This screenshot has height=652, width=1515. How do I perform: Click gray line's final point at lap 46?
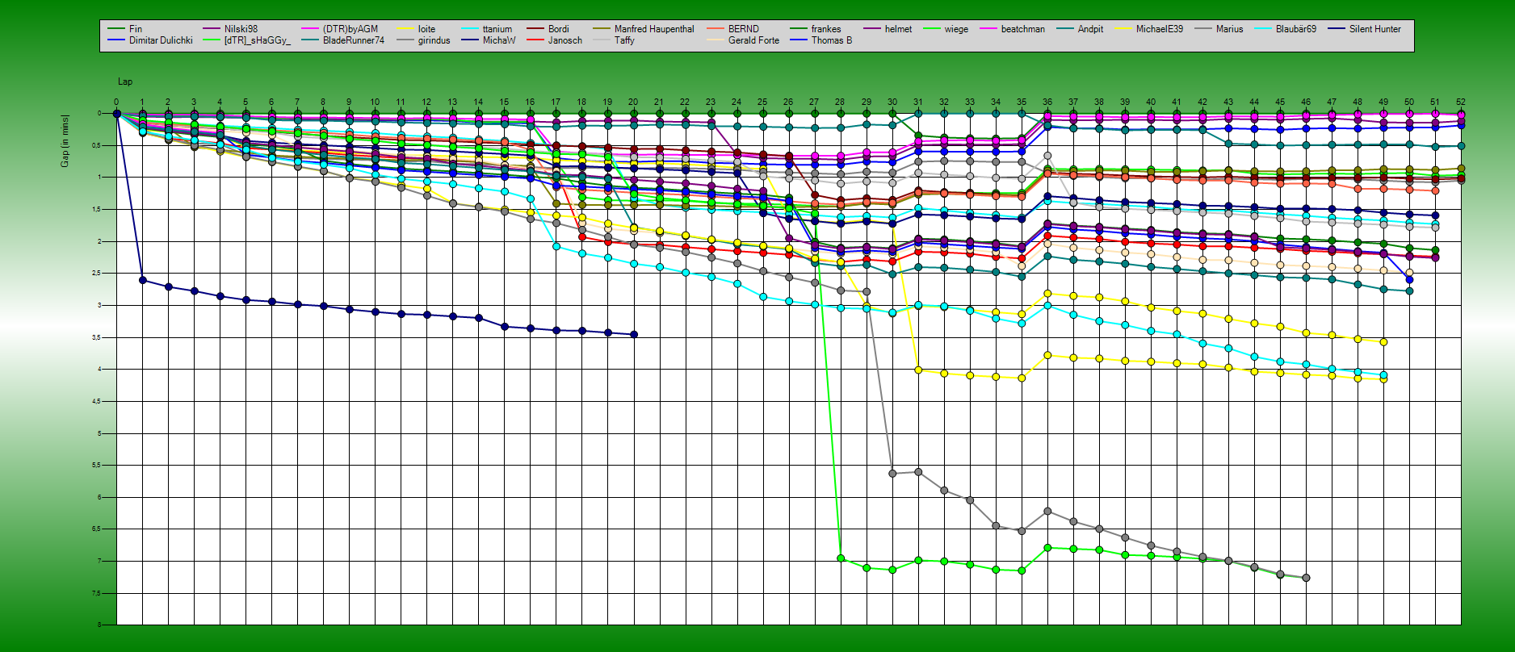[x=1306, y=578]
